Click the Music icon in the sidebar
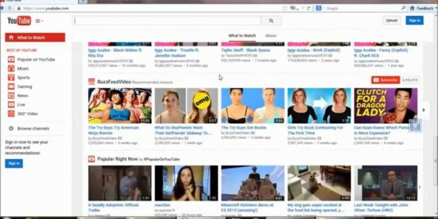This screenshot has height=219, width=438. pos(11,68)
